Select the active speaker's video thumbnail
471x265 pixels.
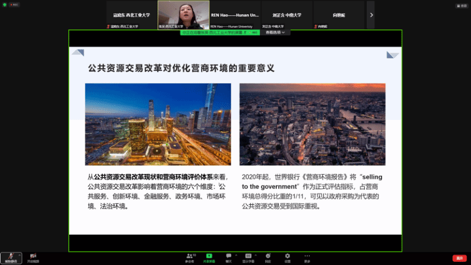click(183, 14)
